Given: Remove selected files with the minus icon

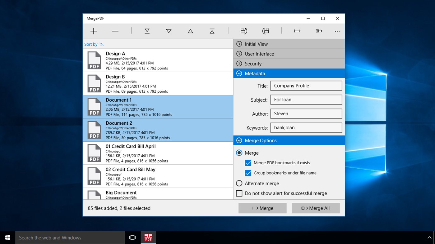Looking at the screenshot, I should tap(115, 31).
